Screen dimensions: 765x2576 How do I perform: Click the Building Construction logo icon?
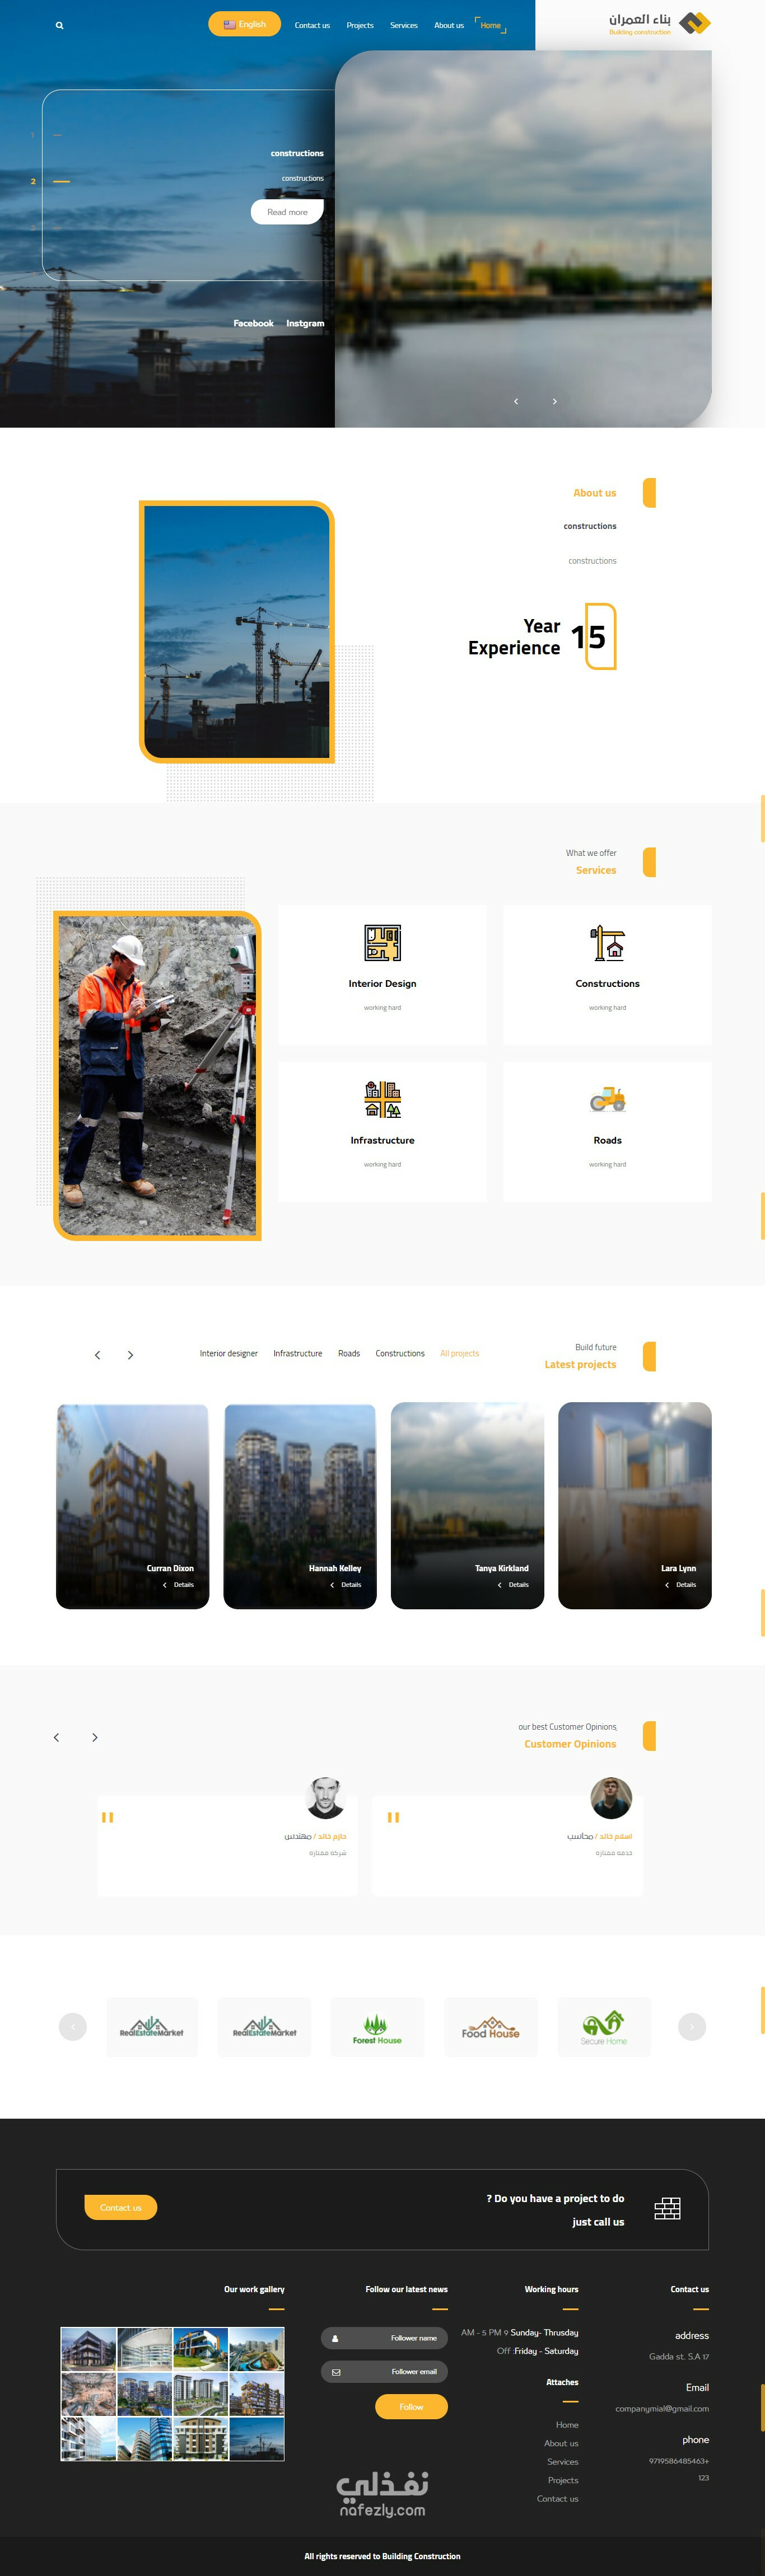pos(694,23)
